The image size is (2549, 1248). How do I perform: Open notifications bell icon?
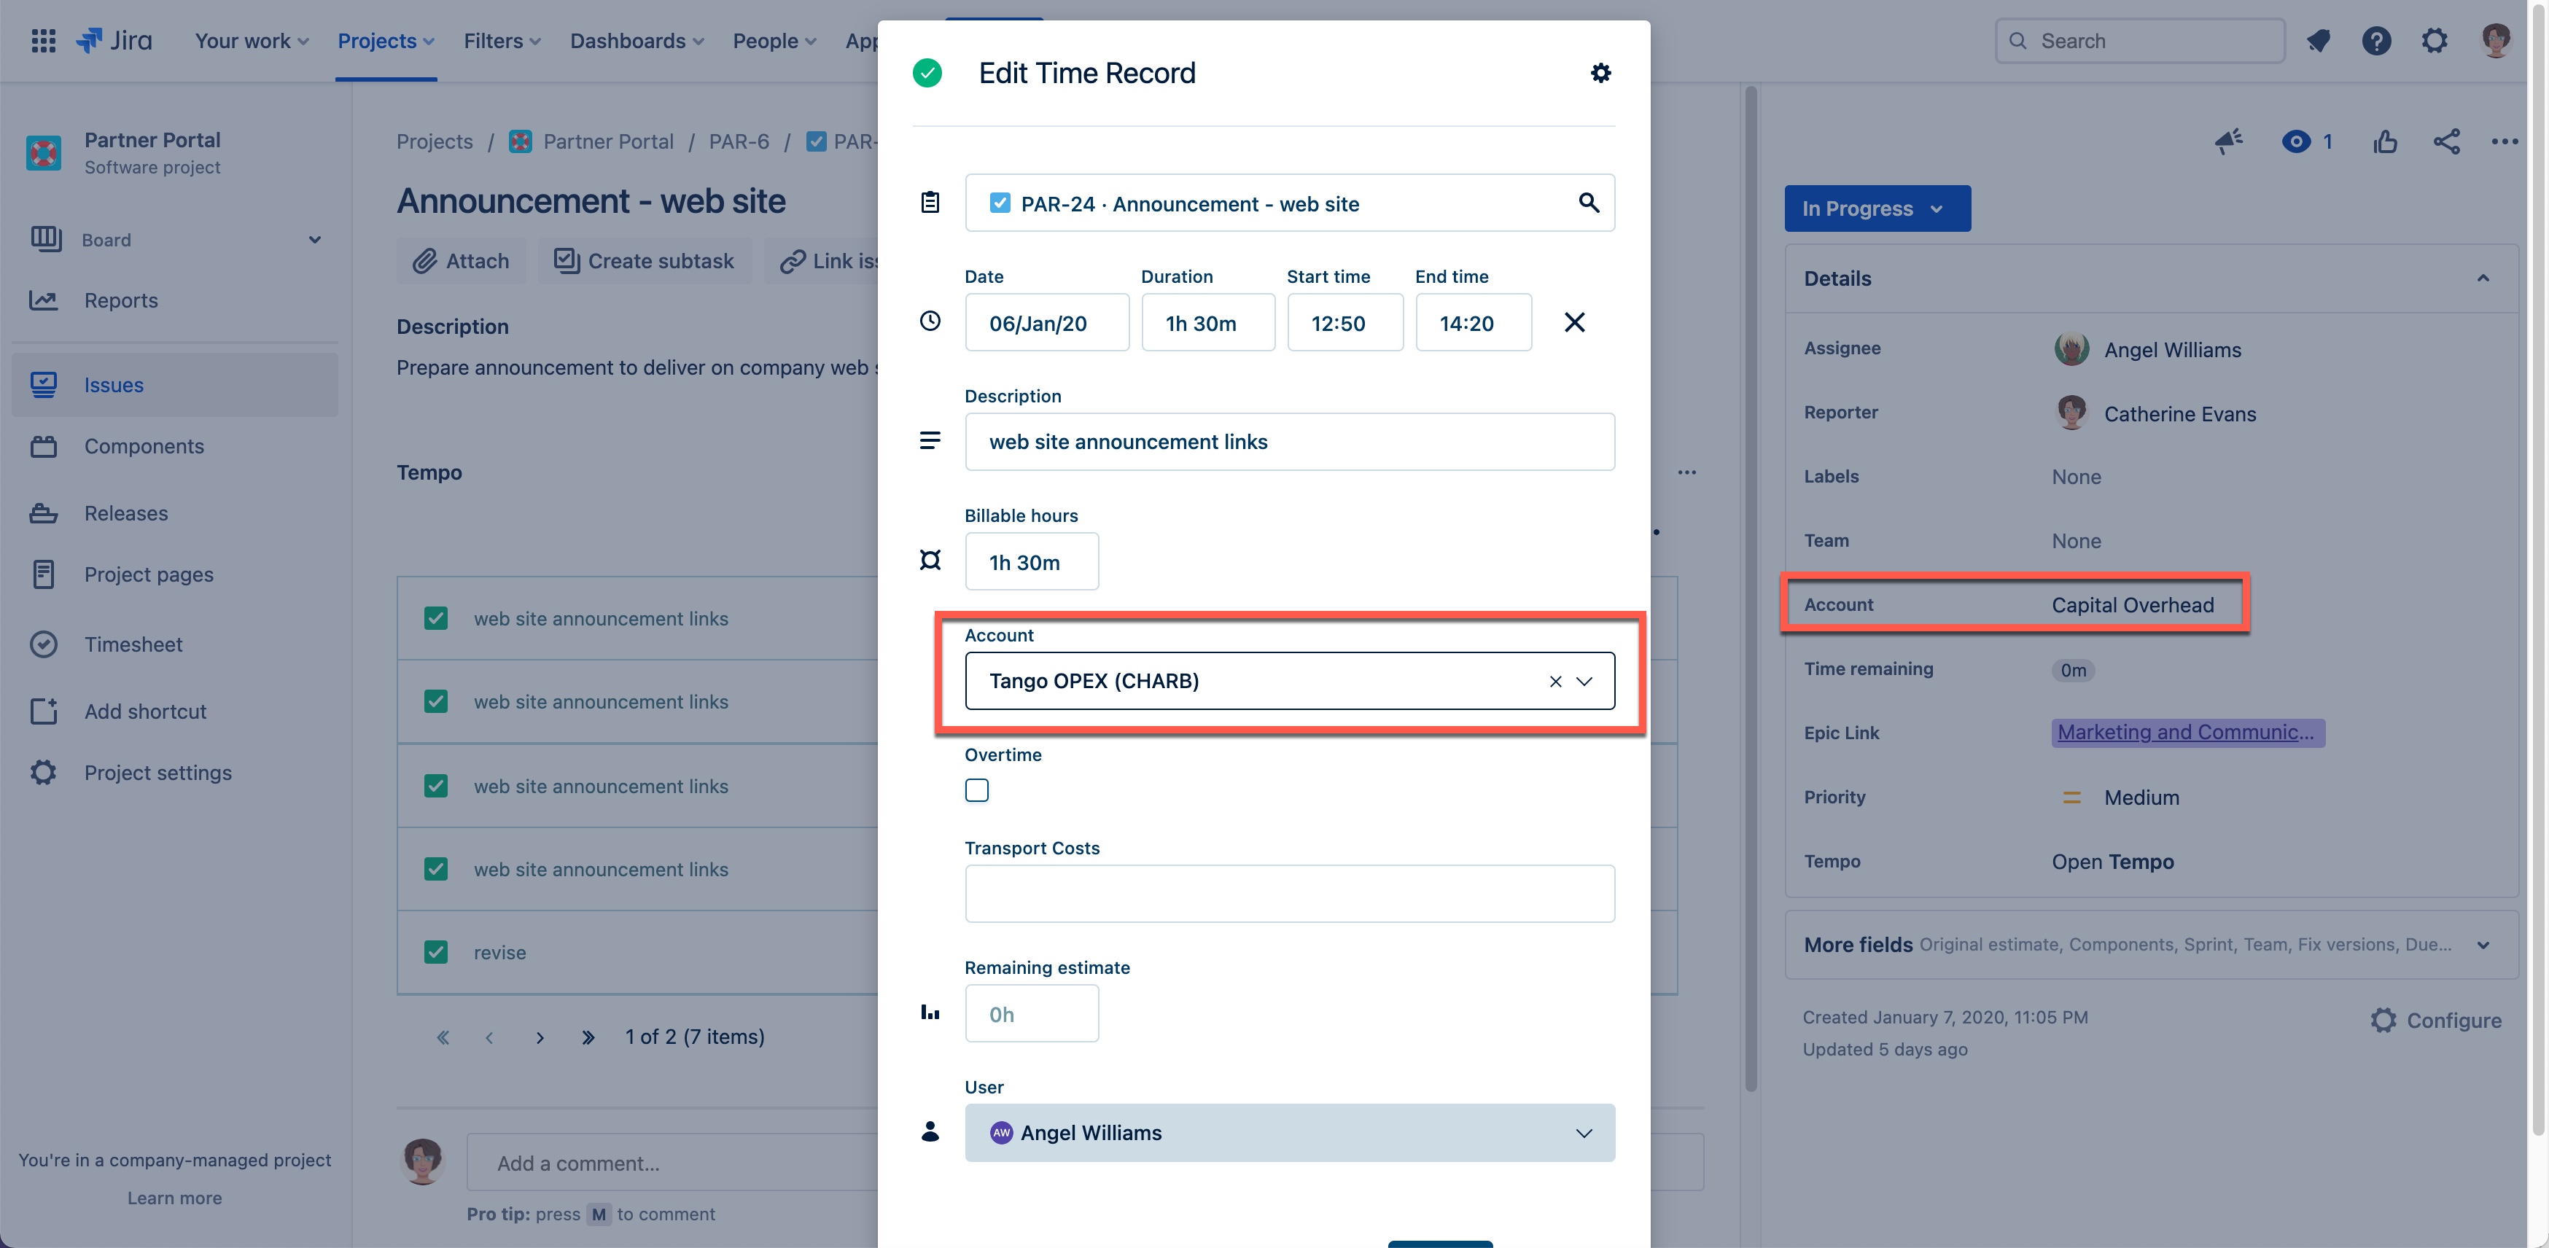pyautogui.click(x=2319, y=41)
